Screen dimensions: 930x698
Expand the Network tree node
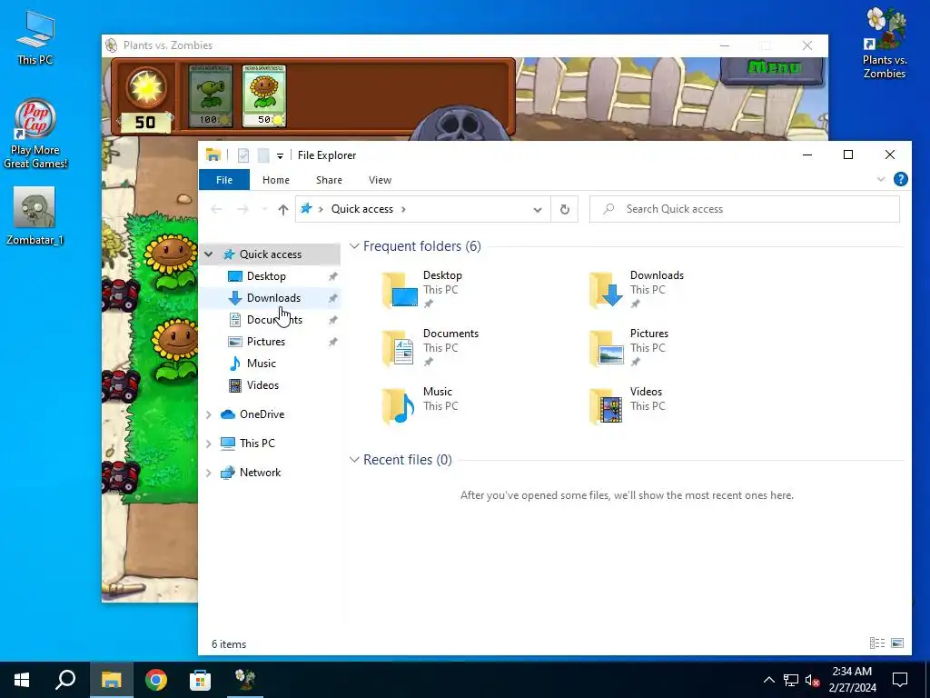[x=209, y=473]
